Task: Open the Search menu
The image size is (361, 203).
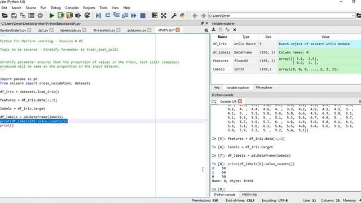Action: click(x=16, y=7)
